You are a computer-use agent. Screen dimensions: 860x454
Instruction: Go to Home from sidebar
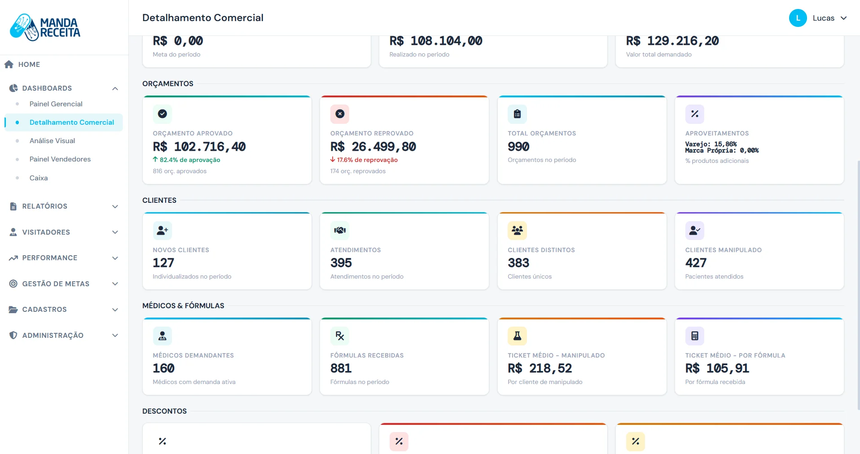point(29,65)
